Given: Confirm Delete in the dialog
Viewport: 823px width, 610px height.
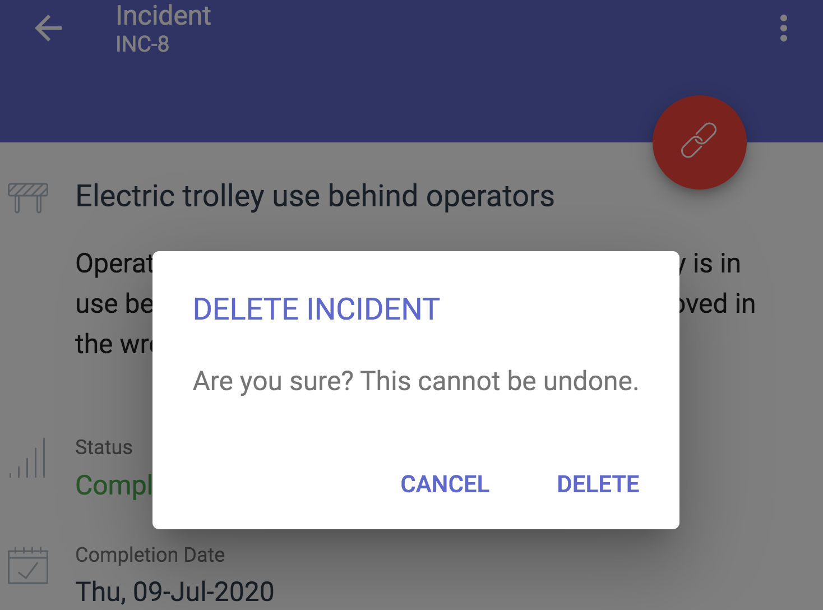Looking at the screenshot, I should pyautogui.click(x=598, y=484).
